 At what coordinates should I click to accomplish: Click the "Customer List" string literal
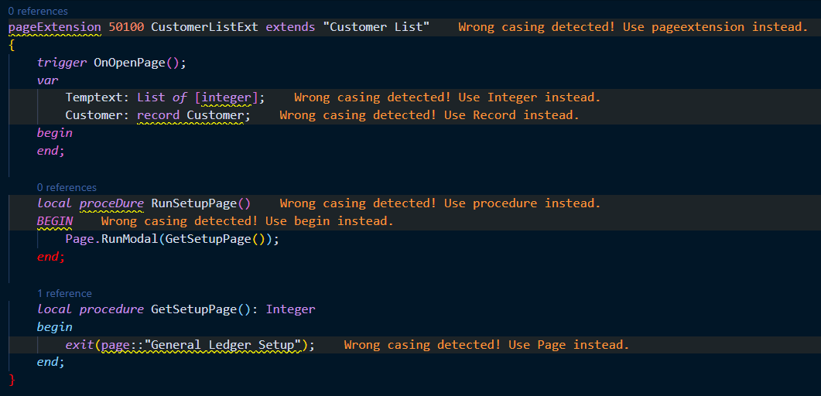(377, 27)
